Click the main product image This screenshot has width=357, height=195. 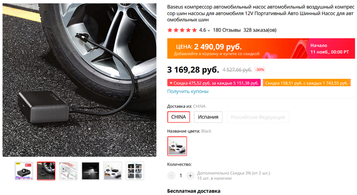79,80
